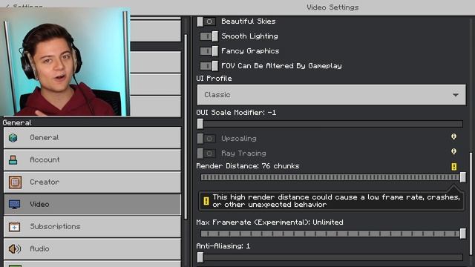Click the warning icon in the tooltip message
The height and width of the screenshot is (267, 475).
click(x=206, y=201)
